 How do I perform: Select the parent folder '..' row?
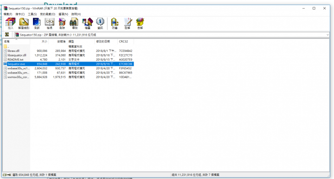(68, 47)
